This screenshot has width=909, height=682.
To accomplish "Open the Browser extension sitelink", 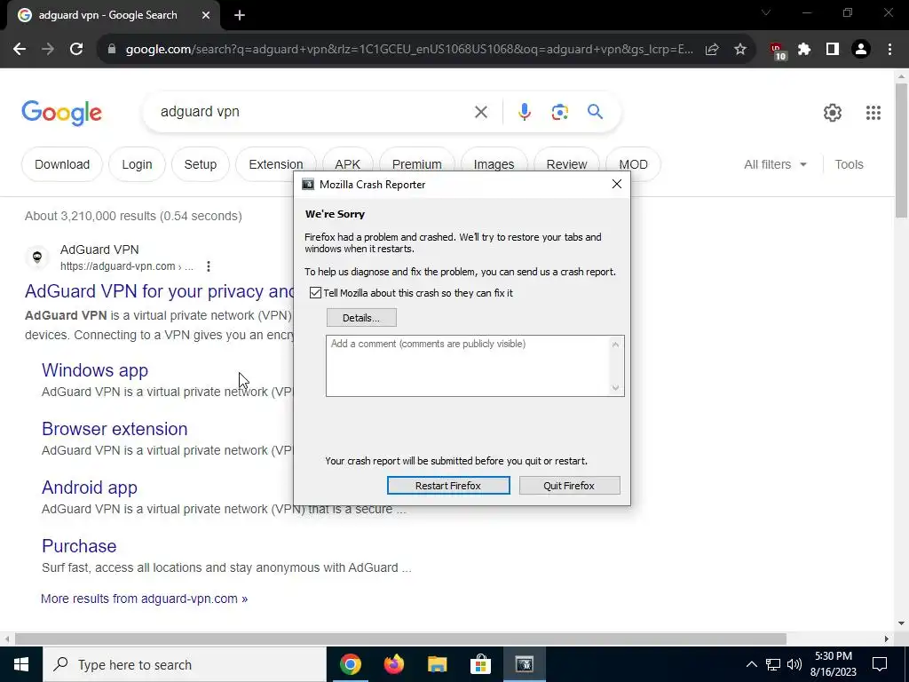I will [x=115, y=429].
